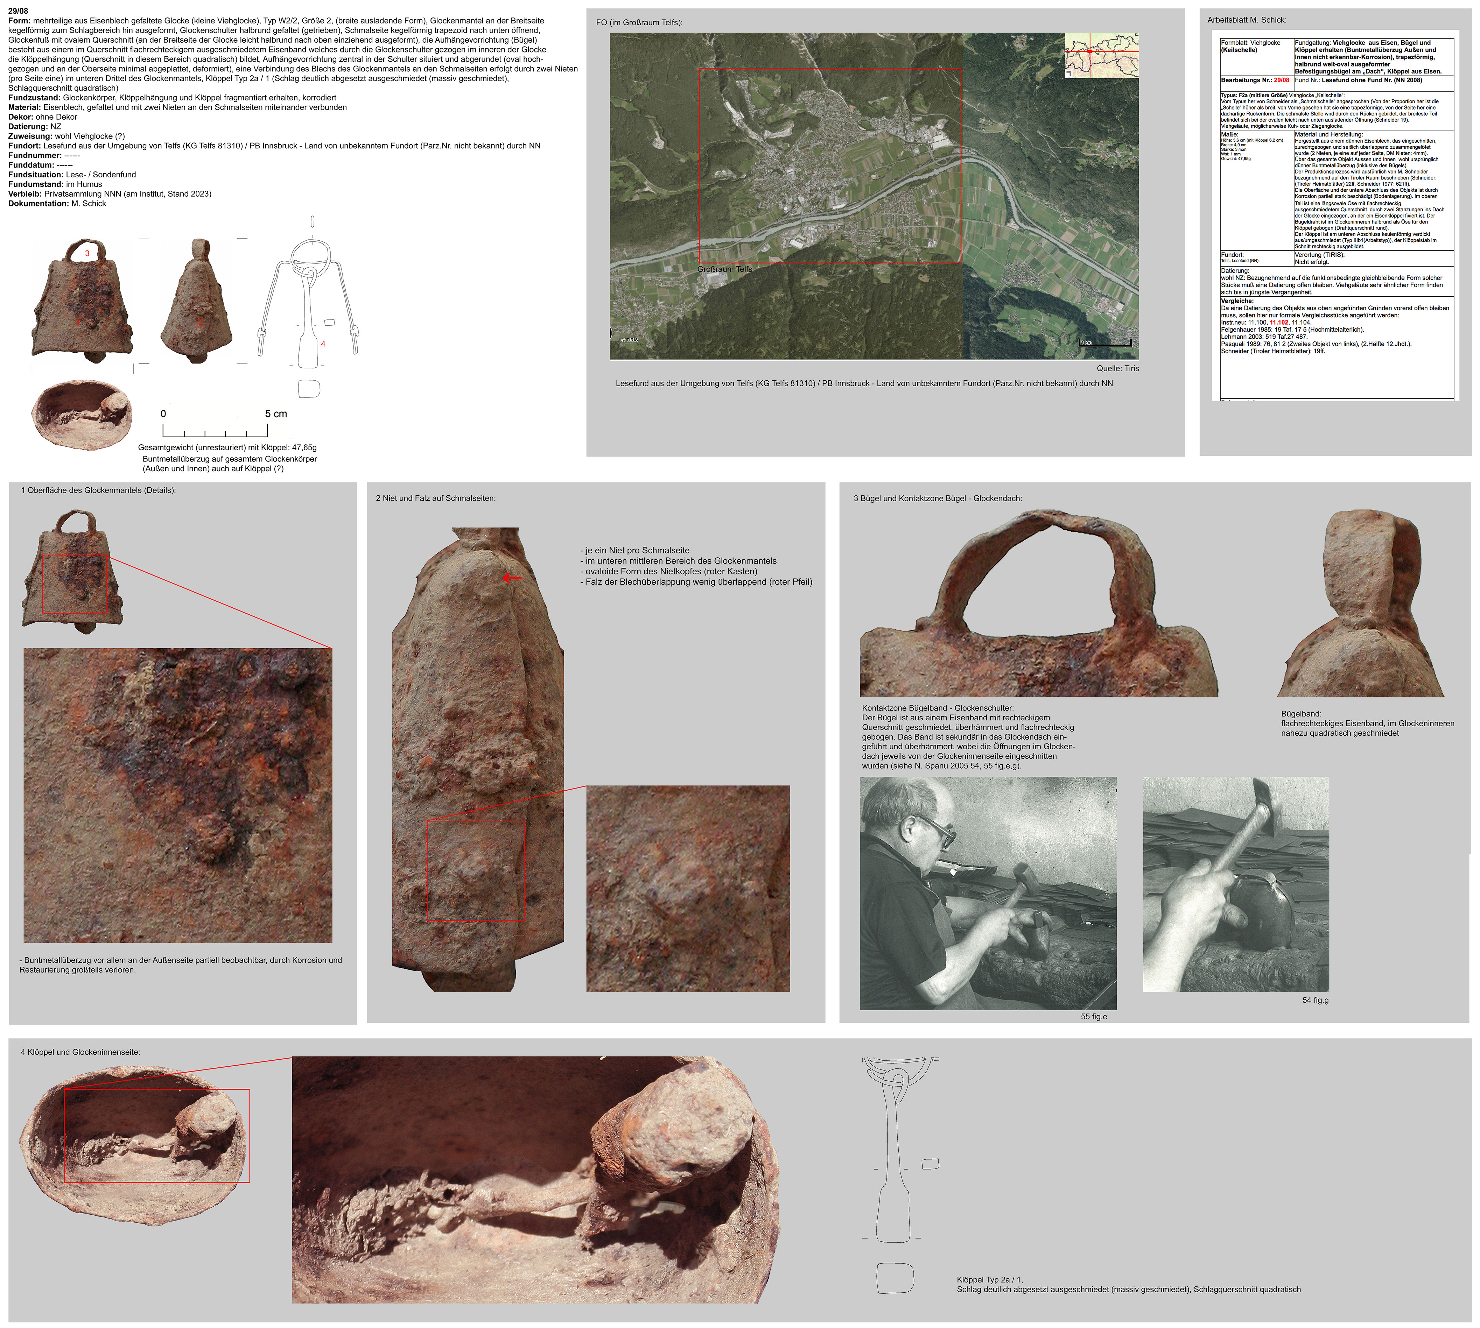The height and width of the screenshot is (1328, 1480).
Task: Click the '1 Oberfläche des Glockenmantels' section heading
Action: pyautogui.click(x=99, y=490)
